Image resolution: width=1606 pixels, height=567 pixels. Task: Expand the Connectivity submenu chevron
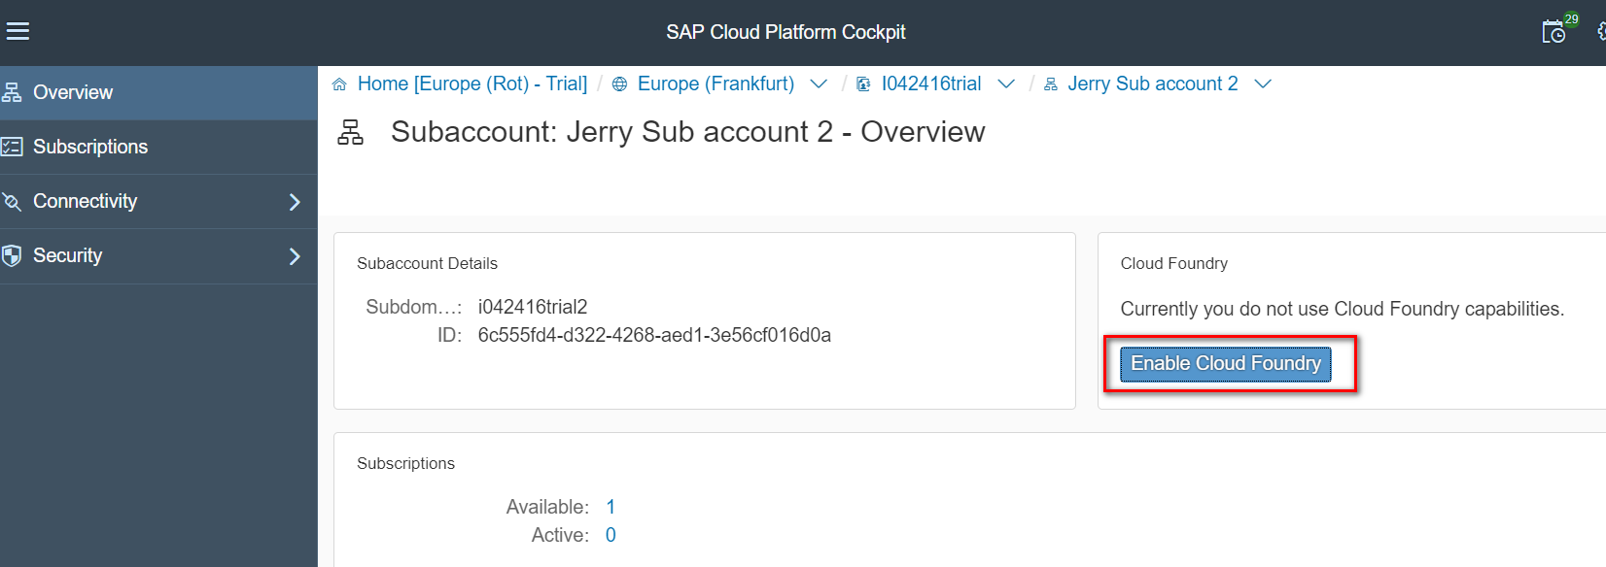(x=295, y=202)
